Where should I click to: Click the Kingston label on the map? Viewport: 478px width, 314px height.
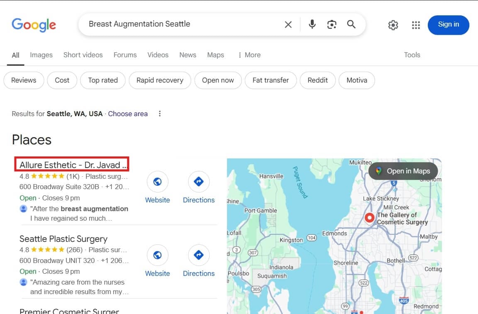pos(291,240)
